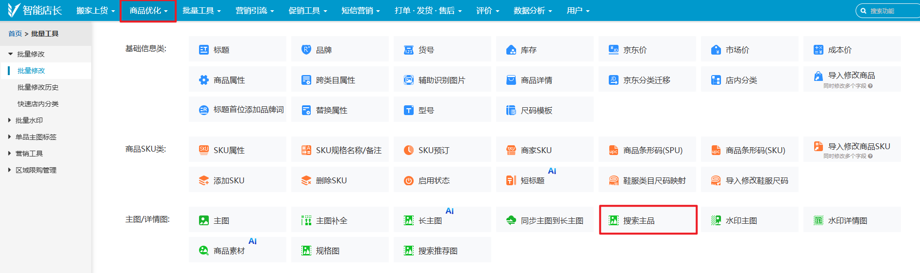Expand the 区域限购管理 sidebar group
This screenshot has height=273, width=920.
(x=10, y=170)
